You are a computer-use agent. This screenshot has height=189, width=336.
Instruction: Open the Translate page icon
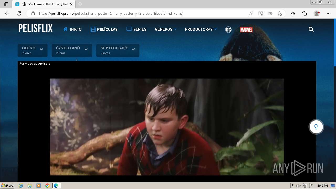[x=270, y=13]
